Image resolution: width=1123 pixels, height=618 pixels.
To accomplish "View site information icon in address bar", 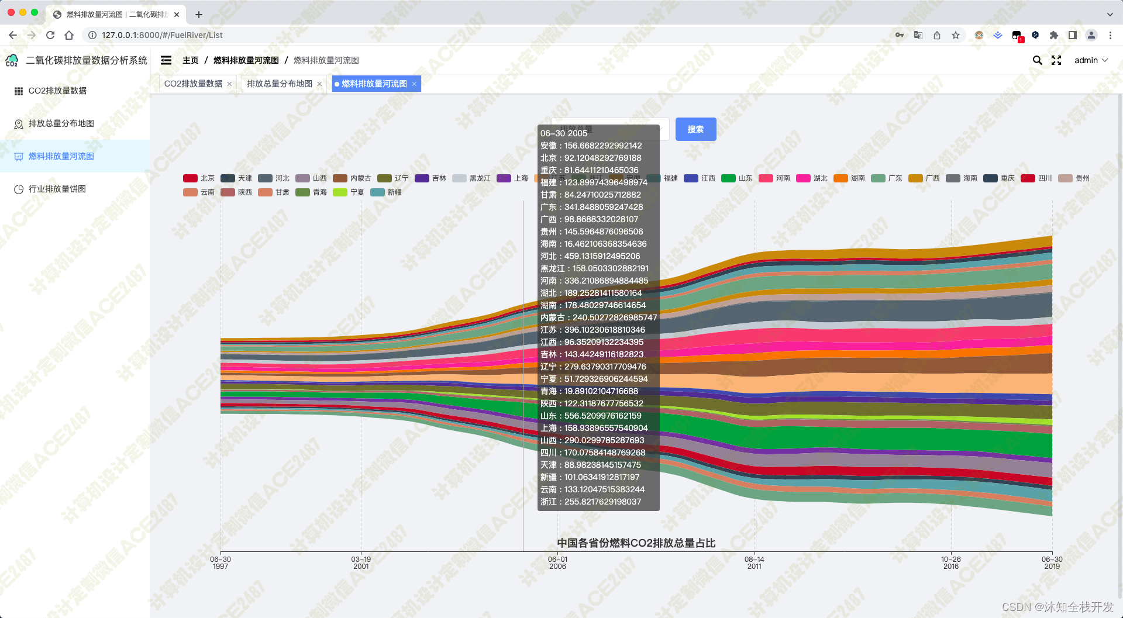I will pyautogui.click(x=92, y=35).
